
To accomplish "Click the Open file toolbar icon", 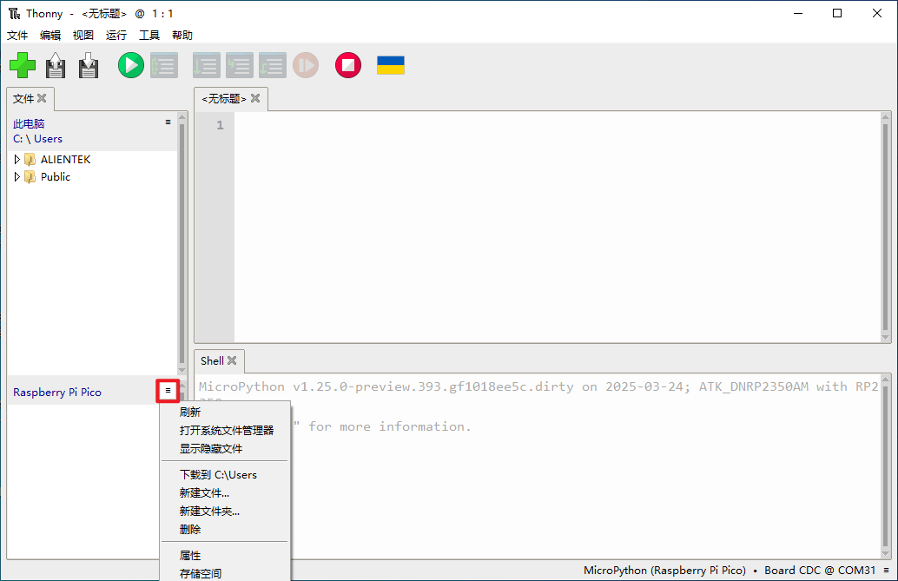I will click(56, 65).
